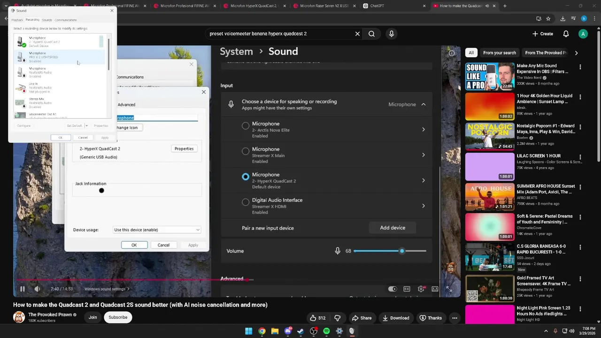The height and width of the screenshot is (338, 601).
Task: Download the video
Action: pyautogui.click(x=395, y=318)
